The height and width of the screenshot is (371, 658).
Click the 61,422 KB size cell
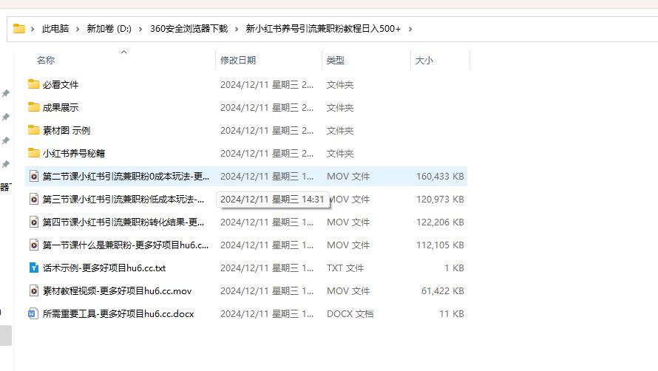(442, 291)
